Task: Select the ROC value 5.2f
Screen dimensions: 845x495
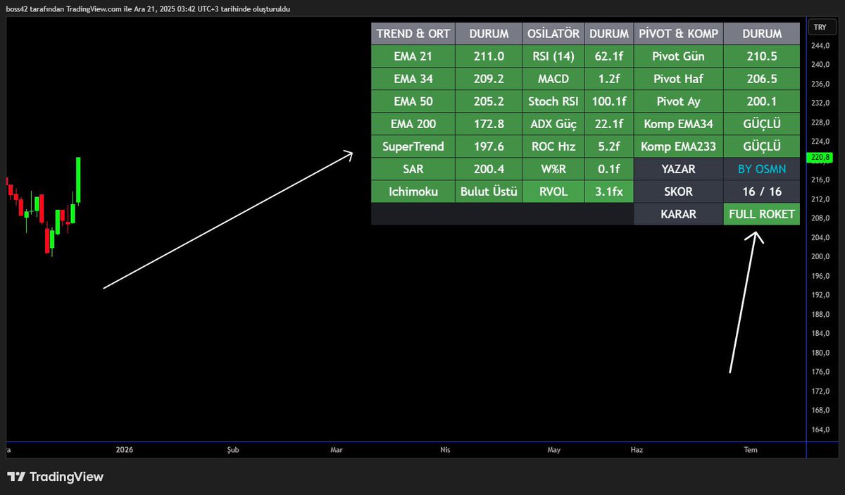Action: pos(608,146)
